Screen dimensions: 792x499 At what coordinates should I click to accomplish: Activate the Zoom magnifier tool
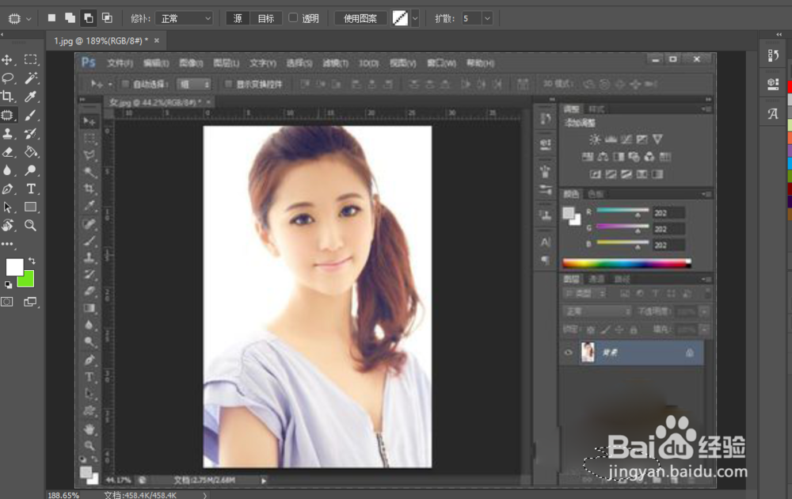click(31, 225)
